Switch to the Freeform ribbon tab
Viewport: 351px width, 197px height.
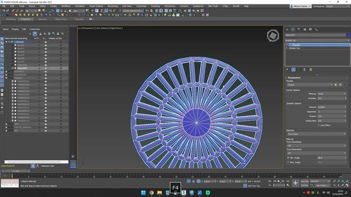(26, 19)
